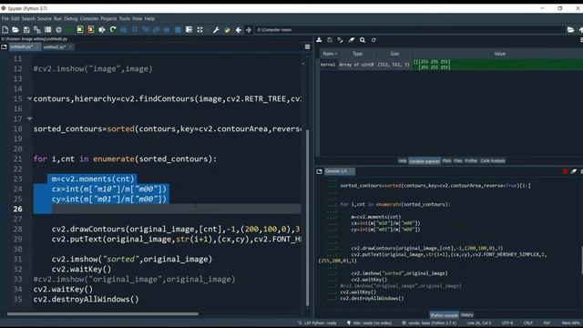583x328 pixels.
Task: Open the Tools menu
Action: [x=125, y=18]
